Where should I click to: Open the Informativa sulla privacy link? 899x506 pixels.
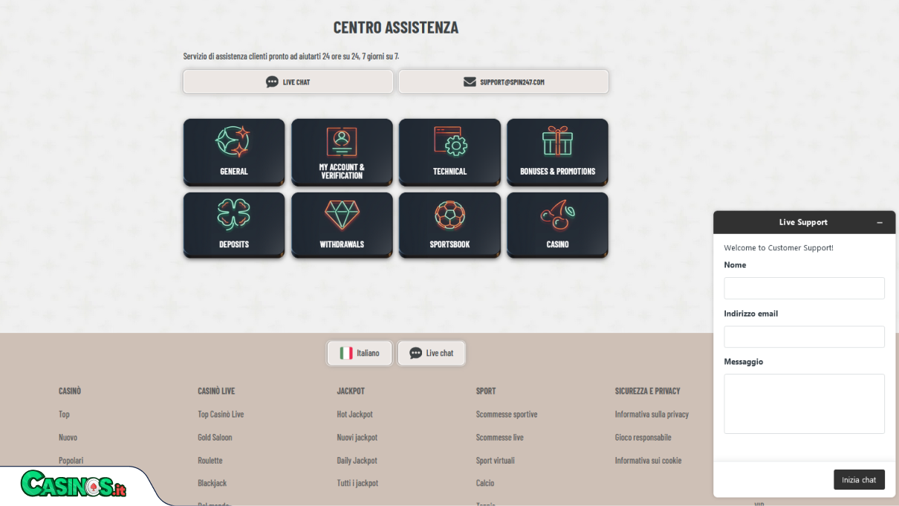point(652,414)
